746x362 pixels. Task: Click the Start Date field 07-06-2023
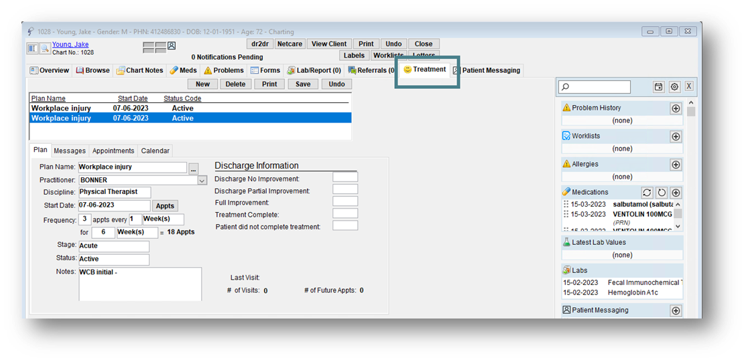114,205
